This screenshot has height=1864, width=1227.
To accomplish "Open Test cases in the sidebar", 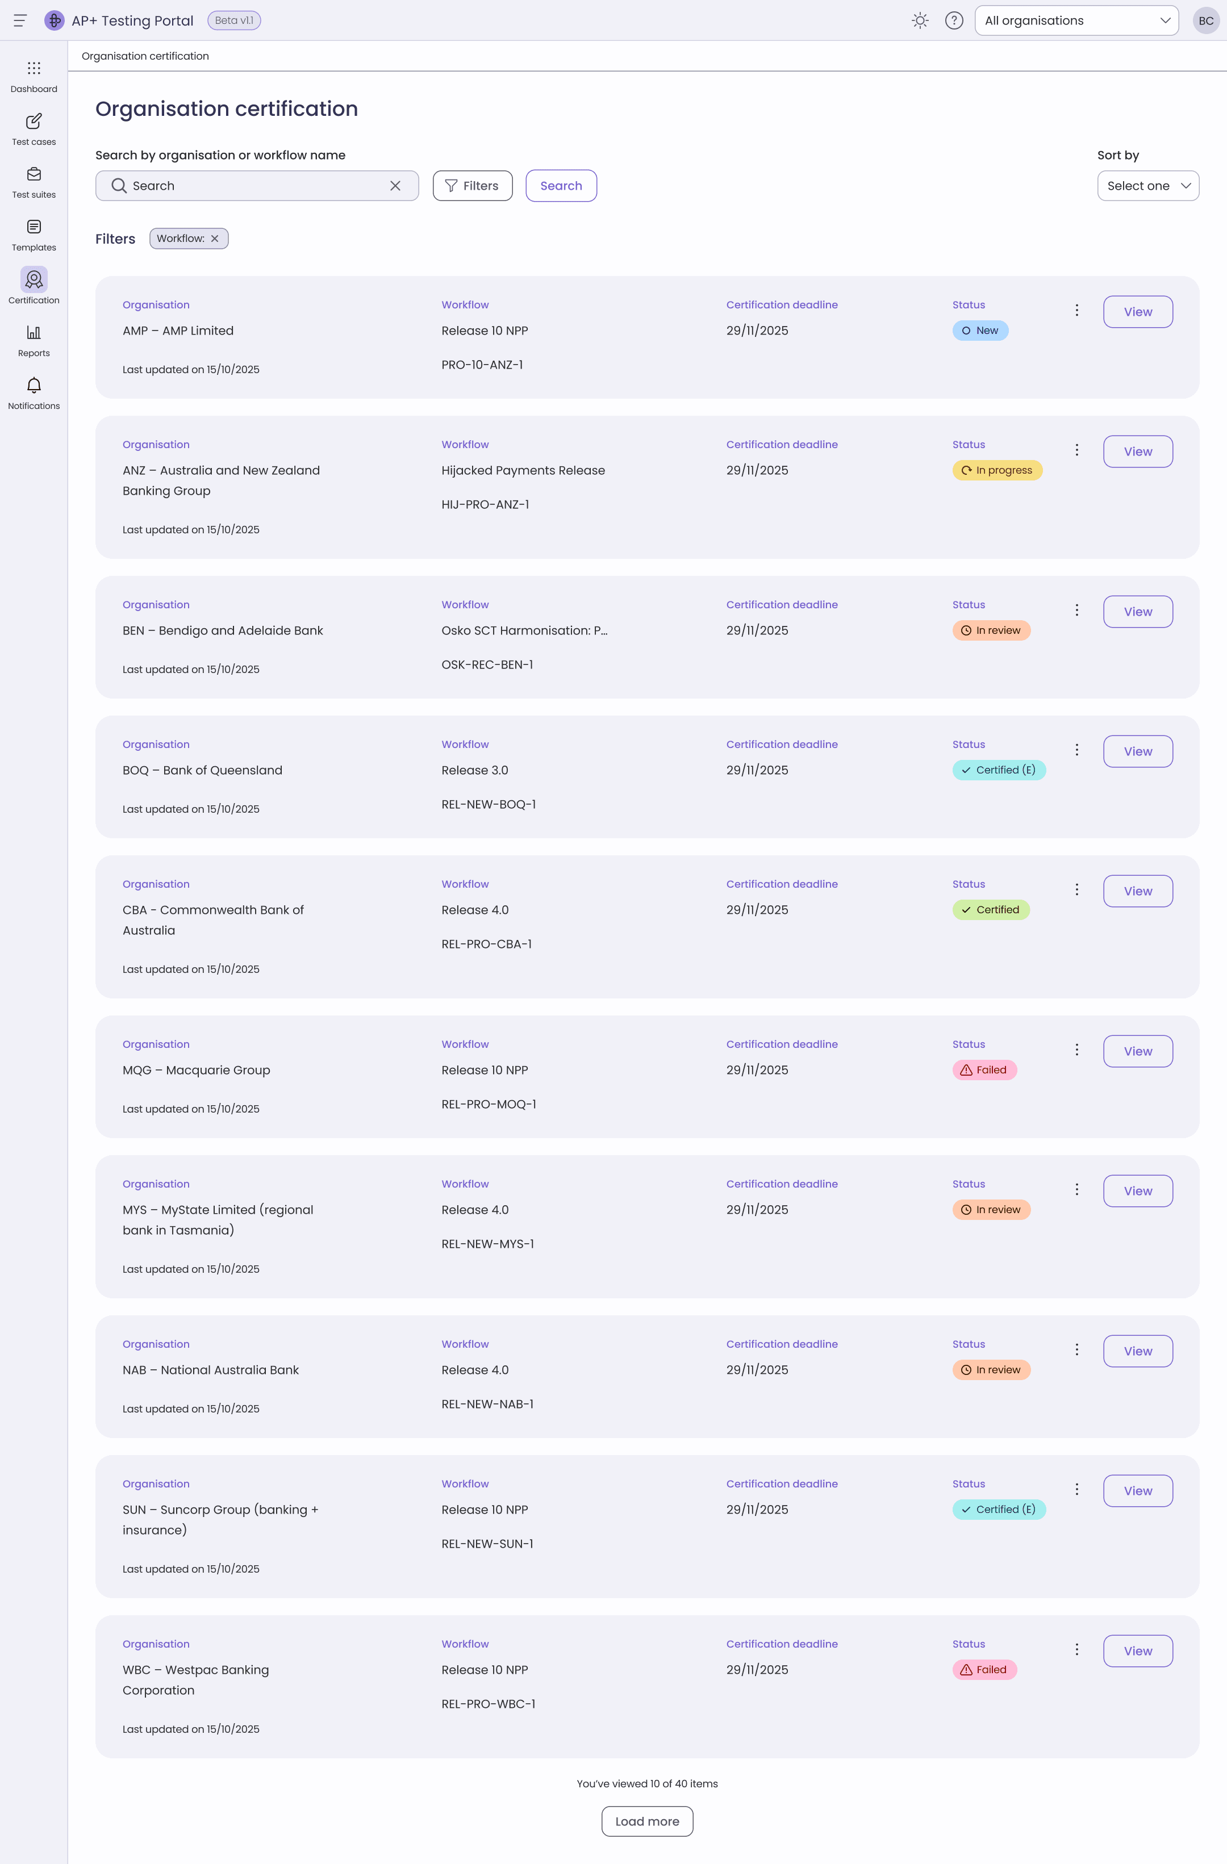I will pos(34,129).
